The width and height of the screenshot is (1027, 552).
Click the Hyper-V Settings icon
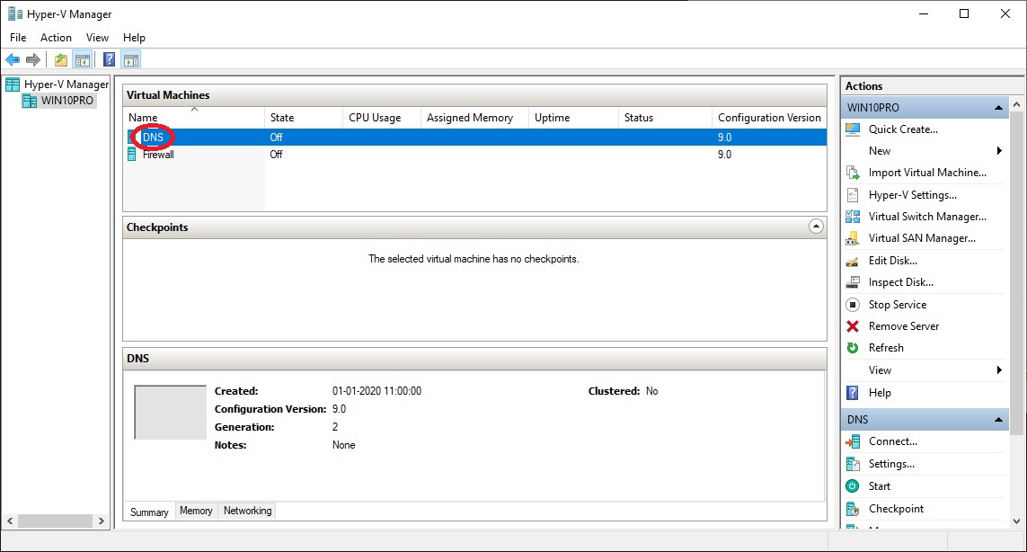pyautogui.click(x=853, y=195)
